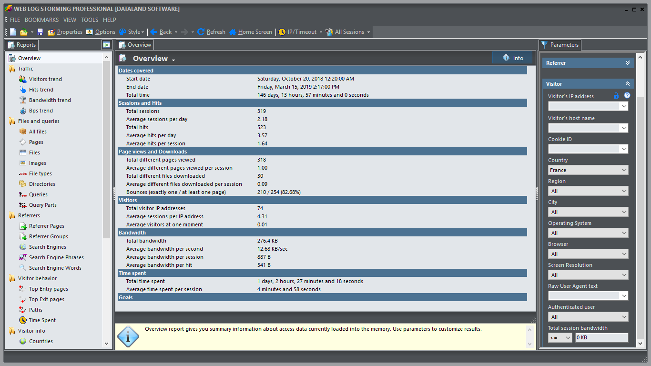Screen dimensions: 651x366
Task: Select the Directories report icon
Action: click(x=23, y=184)
